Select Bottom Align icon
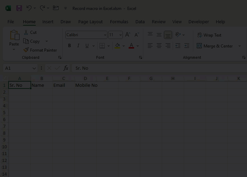Viewport: 247px width, 177px height. coord(168,35)
